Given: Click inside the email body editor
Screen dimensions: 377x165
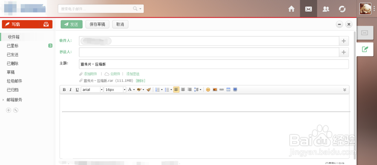Looking at the screenshot, I should pyautogui.click(x=204, y=126).
